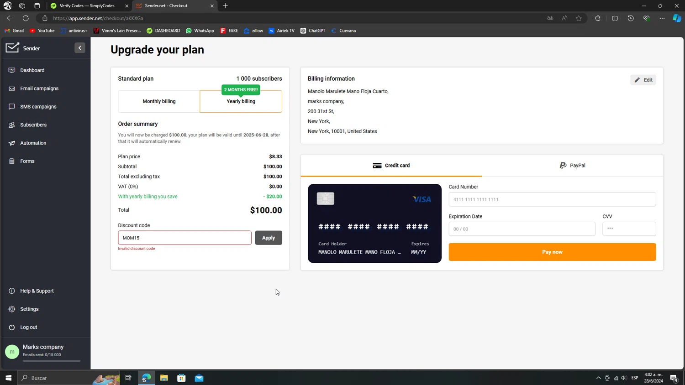The height and width of the screenshot is (385, 685).
Task: Open the zillow bookmark
Action: point(253,31)
